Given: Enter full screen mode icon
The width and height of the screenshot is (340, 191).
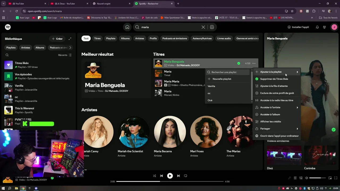Looking at the screenshot, I should click(x=335, y=178).
